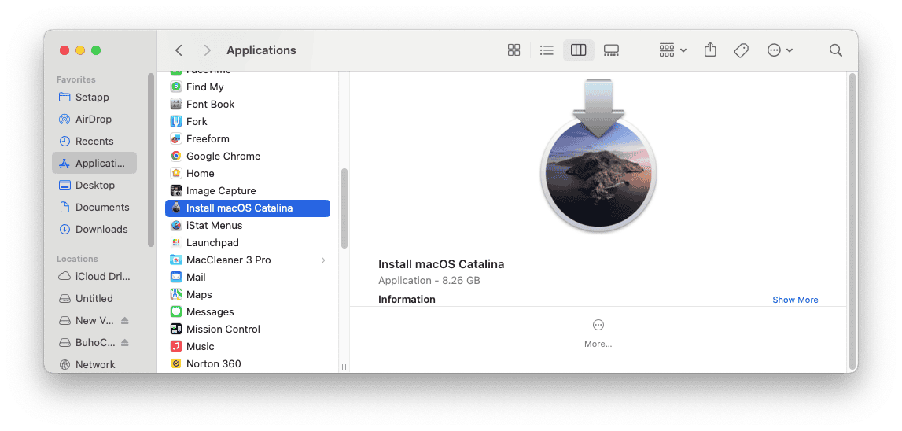The width and height of the screenshot is (902, 431).
Task: Click the Share toolbar icon
Action: point(710,50)
